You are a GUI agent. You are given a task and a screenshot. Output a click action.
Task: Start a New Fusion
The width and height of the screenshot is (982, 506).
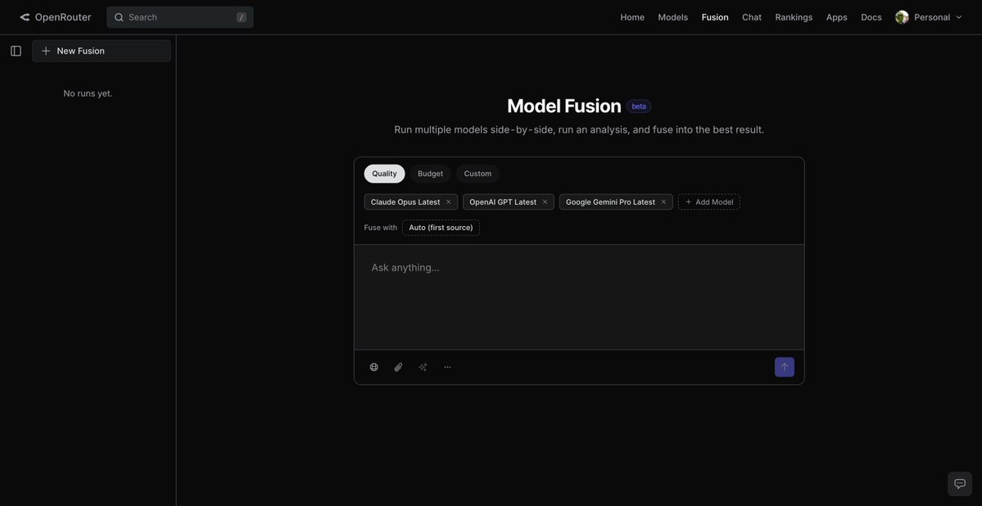click(102, 51)
